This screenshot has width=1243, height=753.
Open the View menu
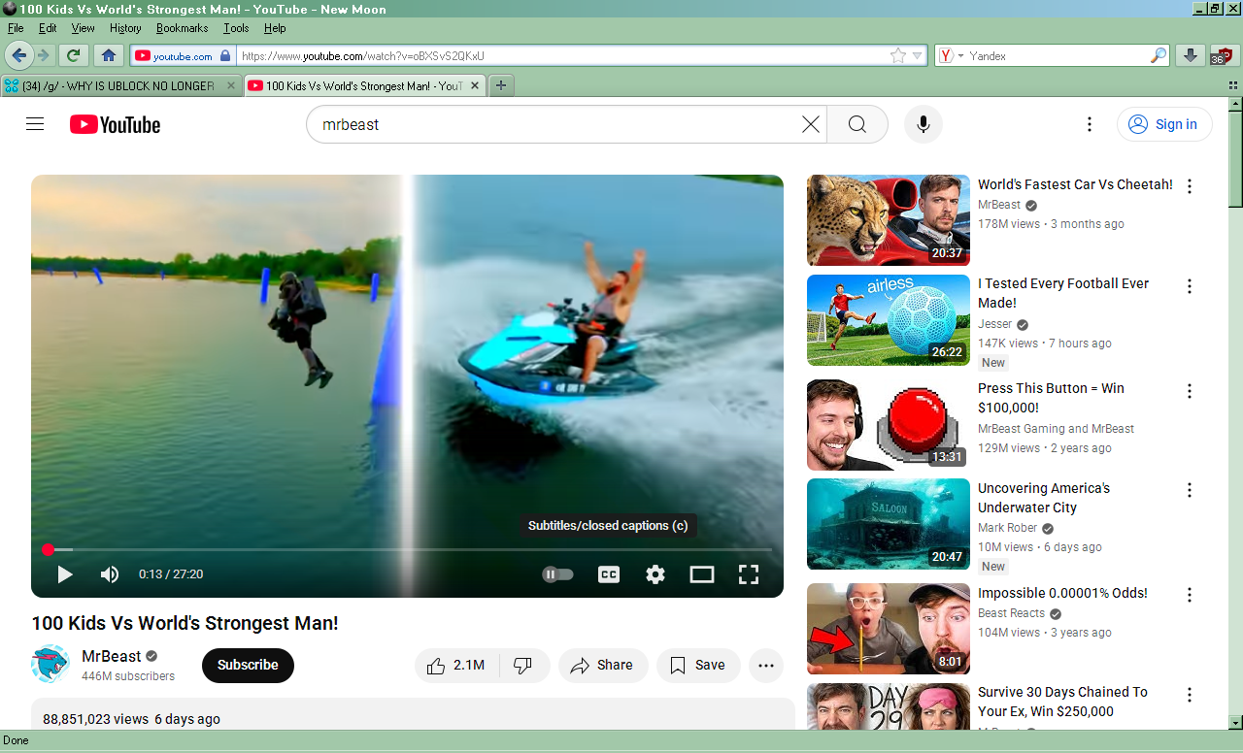(84, 28)
